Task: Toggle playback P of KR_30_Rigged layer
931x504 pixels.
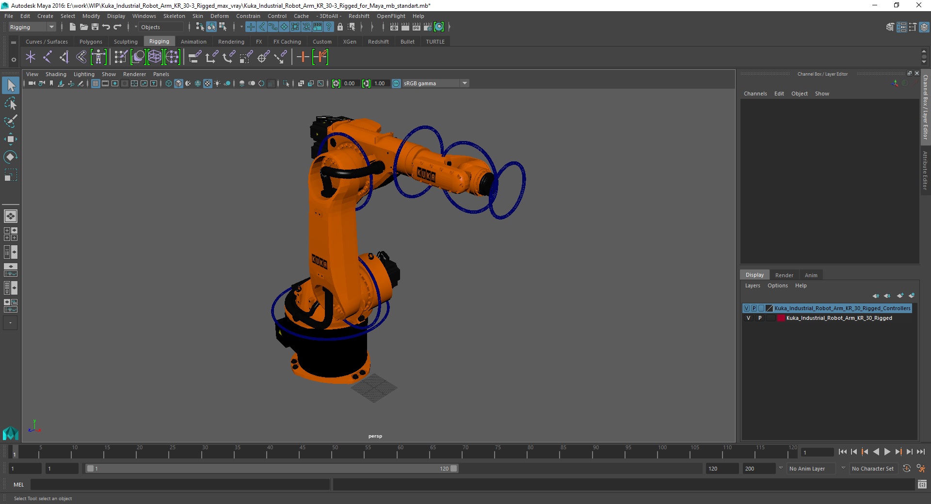Action: (x=760, y=318)
